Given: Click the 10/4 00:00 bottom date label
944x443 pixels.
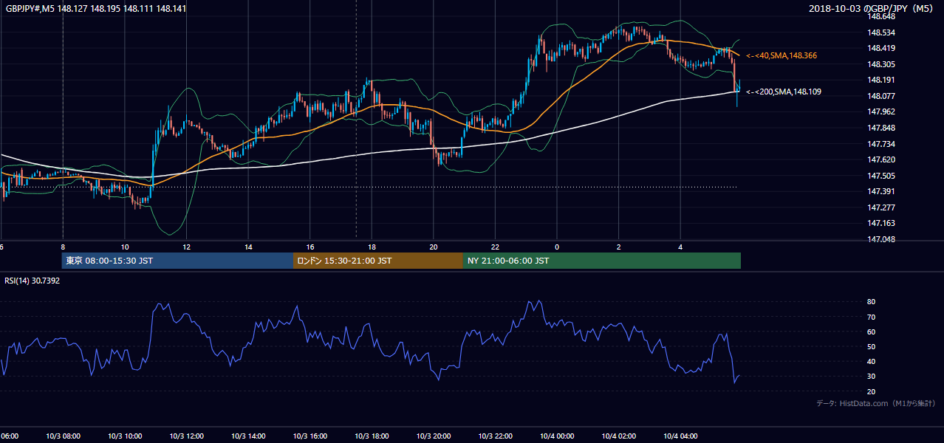Looking at the screenshot, I should click(557, 436).
